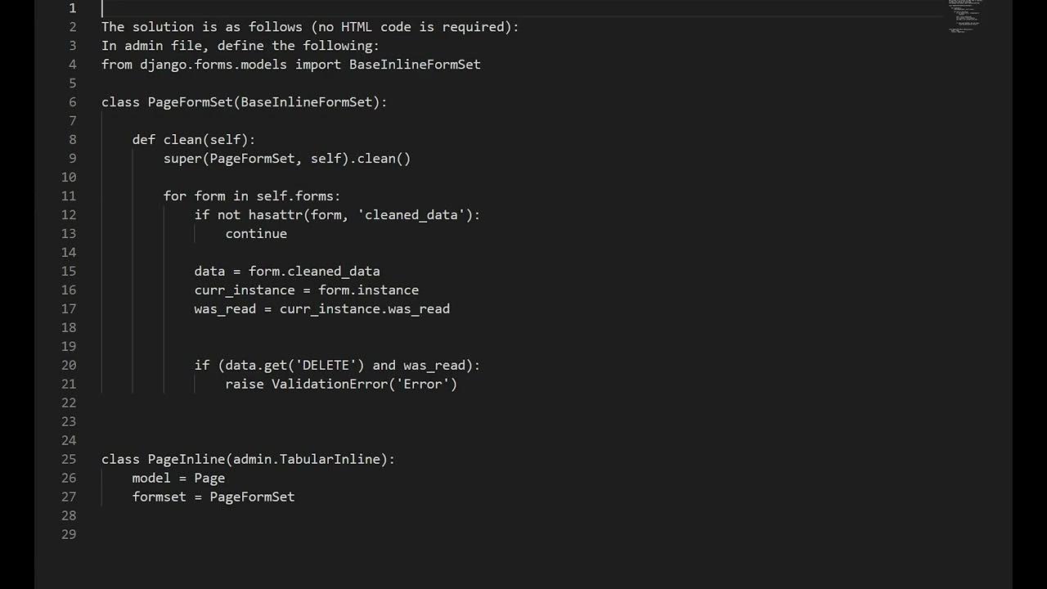The width and height of the screenshot is (1047, 589).
Task: Click 'class PageInline(admin.TabularInline)' line
Action: tap(248, 460)
